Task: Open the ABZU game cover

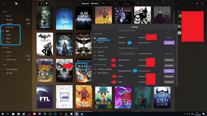Action: coord(64,18)
